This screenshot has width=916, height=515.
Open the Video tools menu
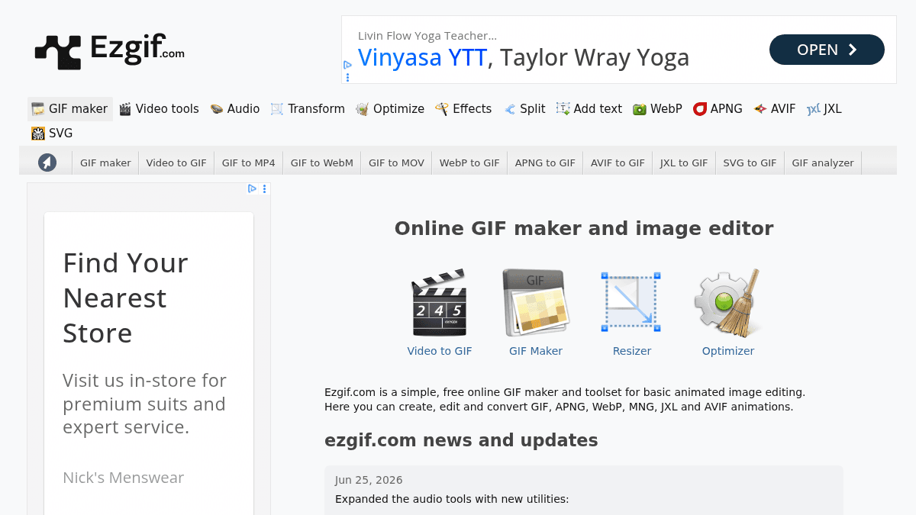click(159, 109)
